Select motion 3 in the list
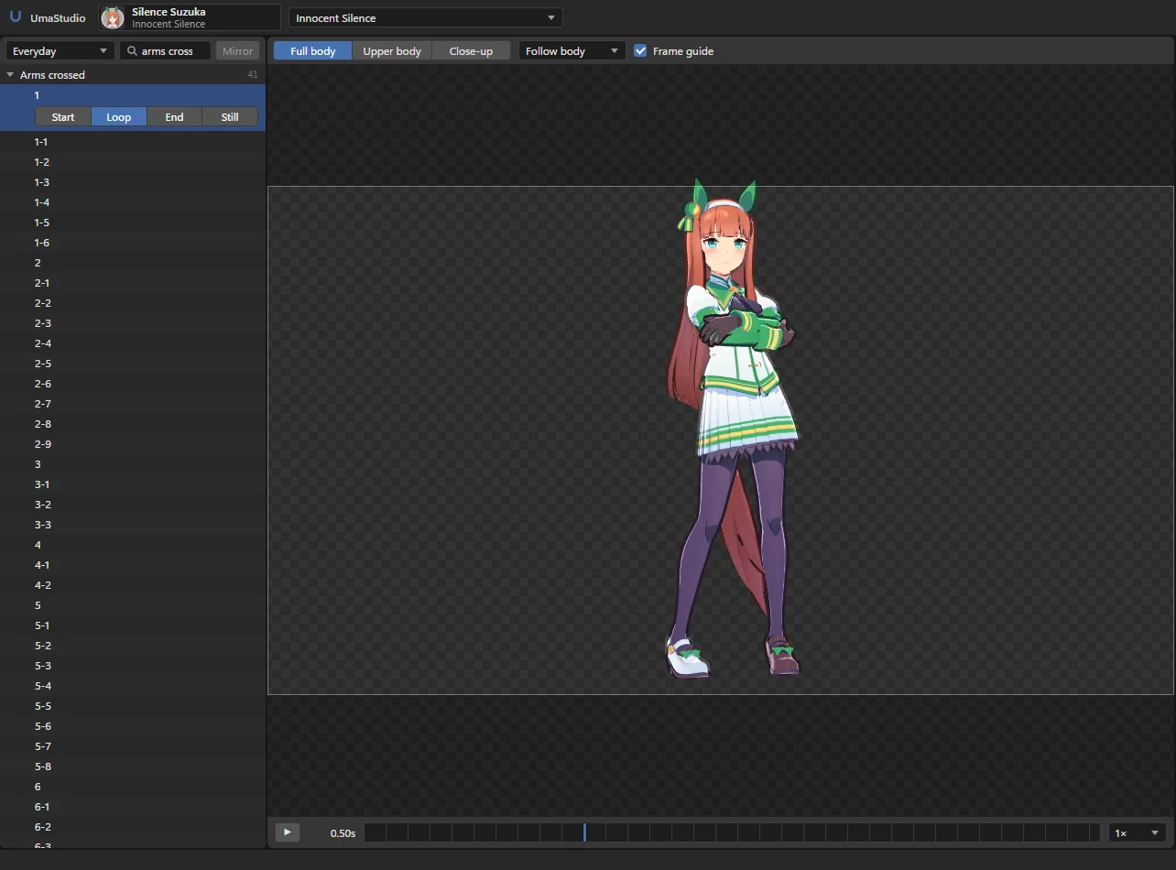Image resolution: width=1176 pixels, height=870 pixels. pyautogui.click(x=133, y=464)
